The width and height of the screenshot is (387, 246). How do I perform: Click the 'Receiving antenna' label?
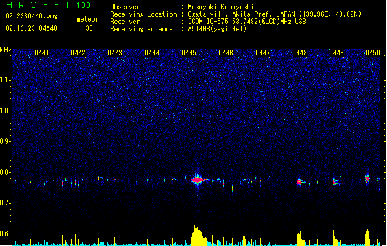point(142,29)
